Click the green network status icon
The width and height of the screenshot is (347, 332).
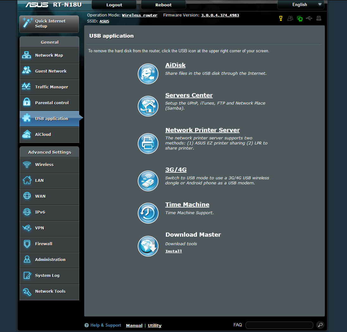300,19
